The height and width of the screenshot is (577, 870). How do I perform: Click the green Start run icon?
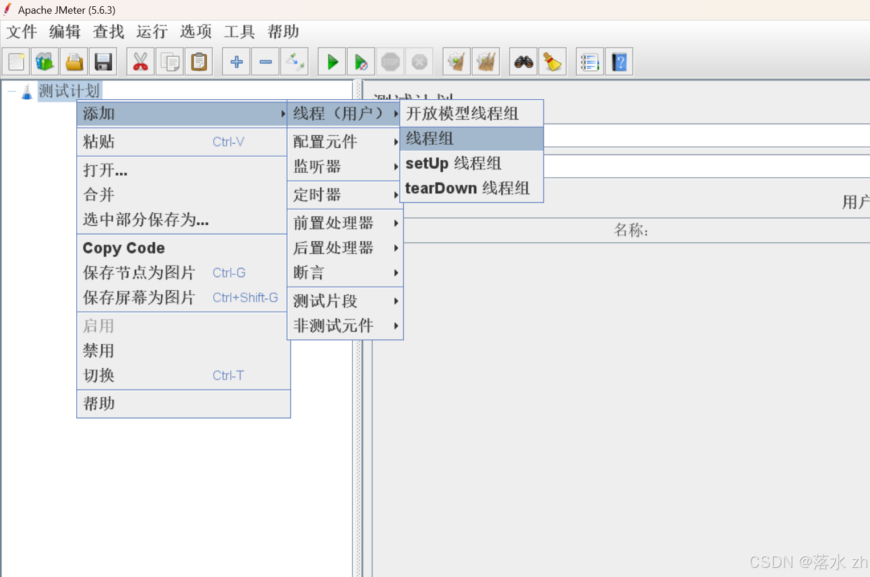tap(332, 62)
